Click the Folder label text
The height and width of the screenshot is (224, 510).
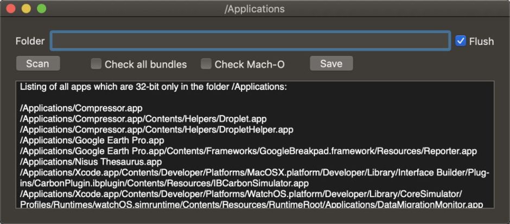click(x=30, y=41)
